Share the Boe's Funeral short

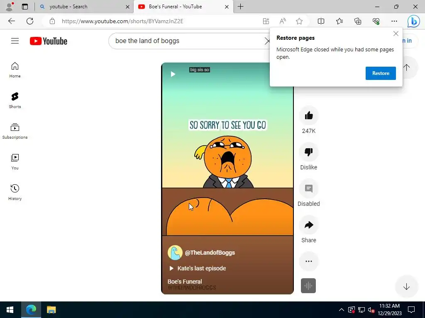[x=309, y=225]
